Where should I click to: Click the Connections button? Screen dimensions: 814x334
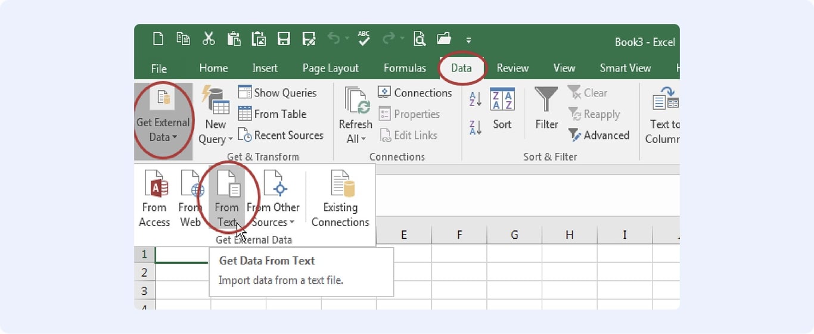click(415, 92)
